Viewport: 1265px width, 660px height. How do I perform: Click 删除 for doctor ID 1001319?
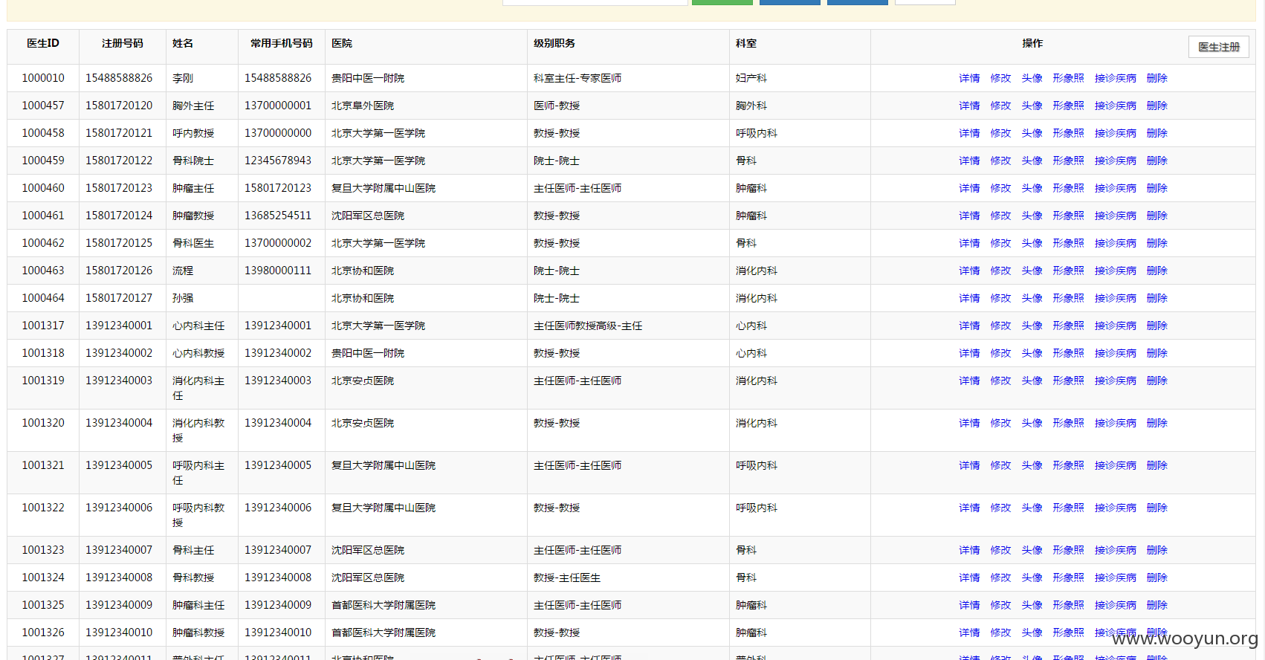pos(1157,381)
